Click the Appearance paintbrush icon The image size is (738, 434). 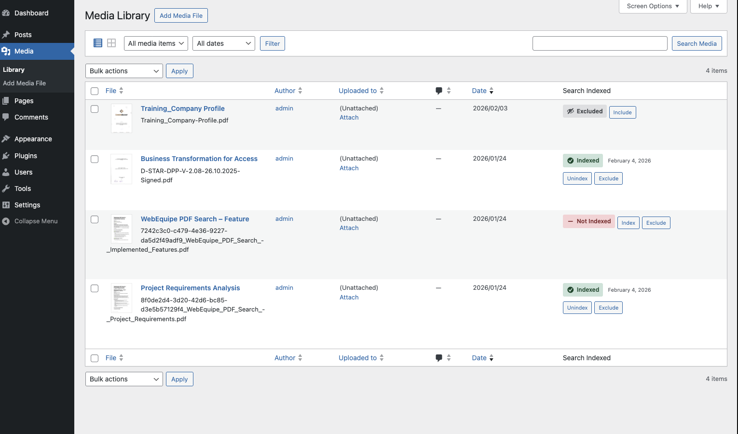coord(7,139)
